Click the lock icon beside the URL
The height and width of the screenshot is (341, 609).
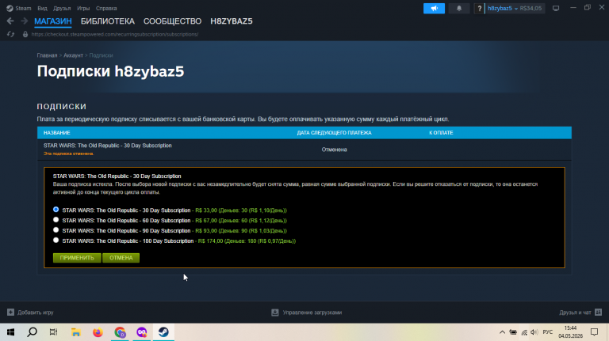[25, 35]
